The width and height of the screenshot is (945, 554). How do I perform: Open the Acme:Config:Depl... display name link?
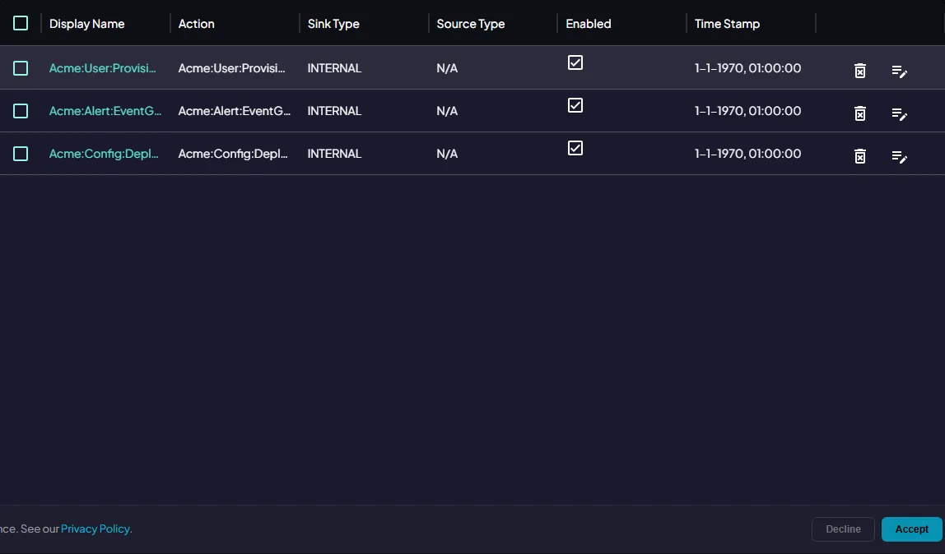tap(104, 154)
